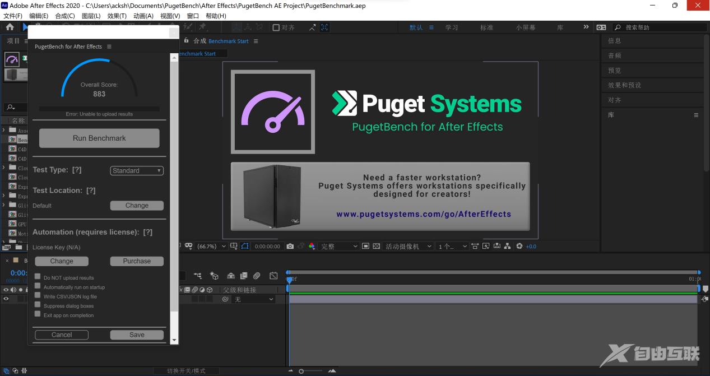Click the Run Benchmark button
The width and height of the screenshot is (710, 376).
(x=99, y=138)
